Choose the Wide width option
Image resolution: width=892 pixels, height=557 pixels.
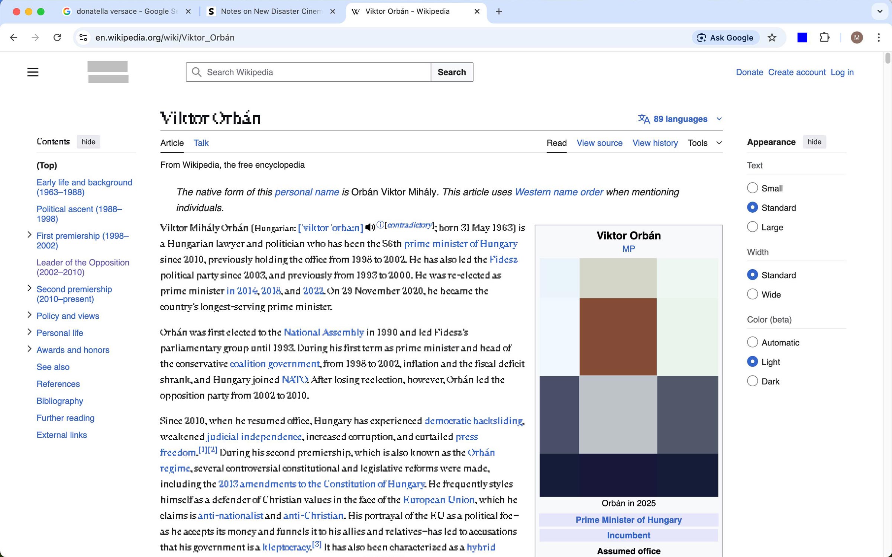tap(752, 294)
